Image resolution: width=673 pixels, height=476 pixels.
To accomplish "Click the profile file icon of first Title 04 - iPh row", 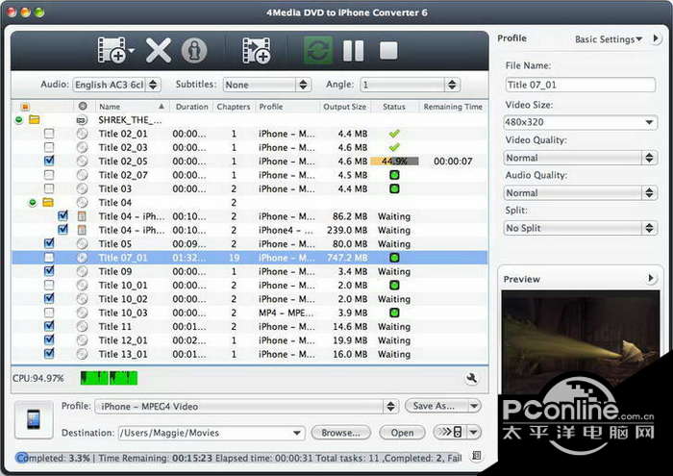I will [82, 216].
